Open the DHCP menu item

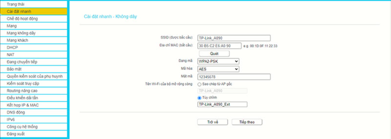(34, 48)
